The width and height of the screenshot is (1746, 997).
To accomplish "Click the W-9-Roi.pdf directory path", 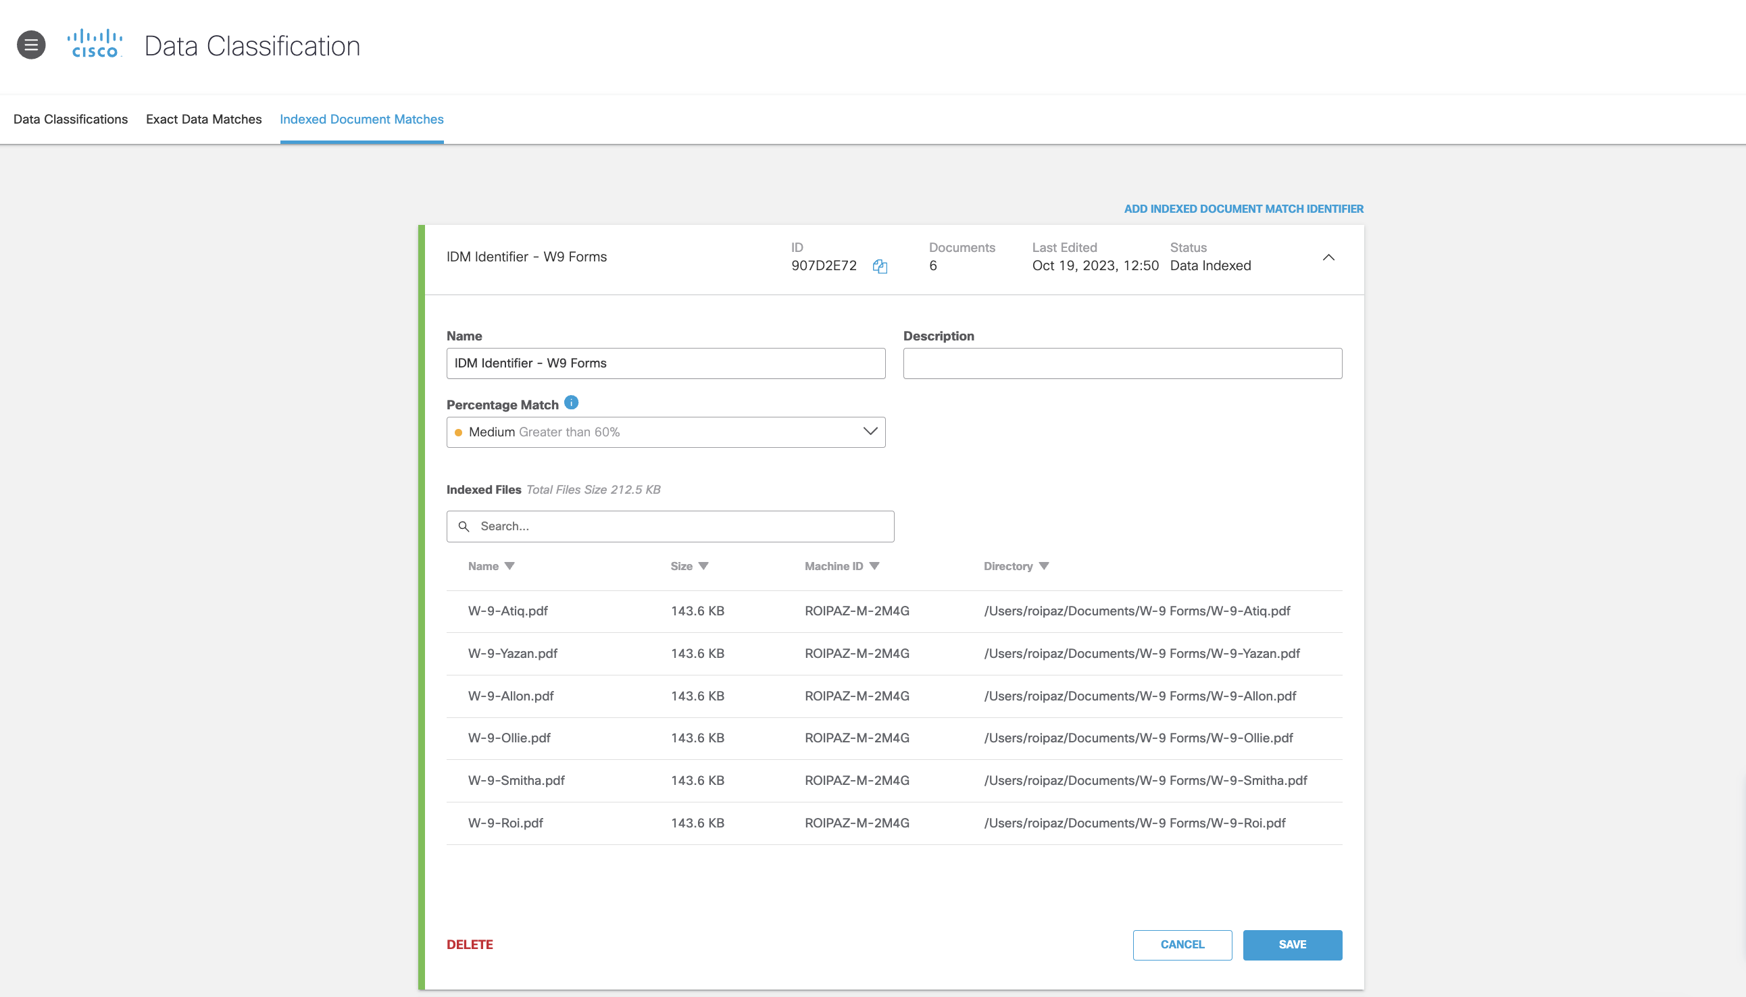I will tap(1134, 822).
